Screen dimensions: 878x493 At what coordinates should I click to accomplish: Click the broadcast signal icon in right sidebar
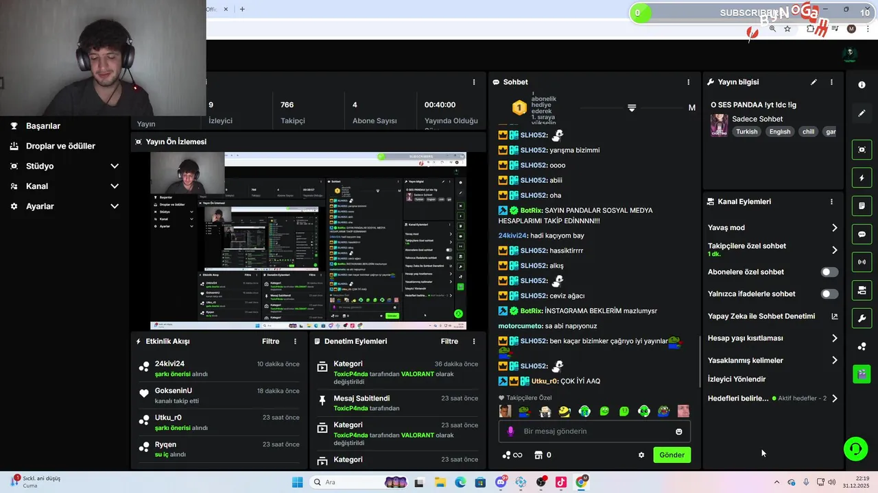click(x=862, y=262)
